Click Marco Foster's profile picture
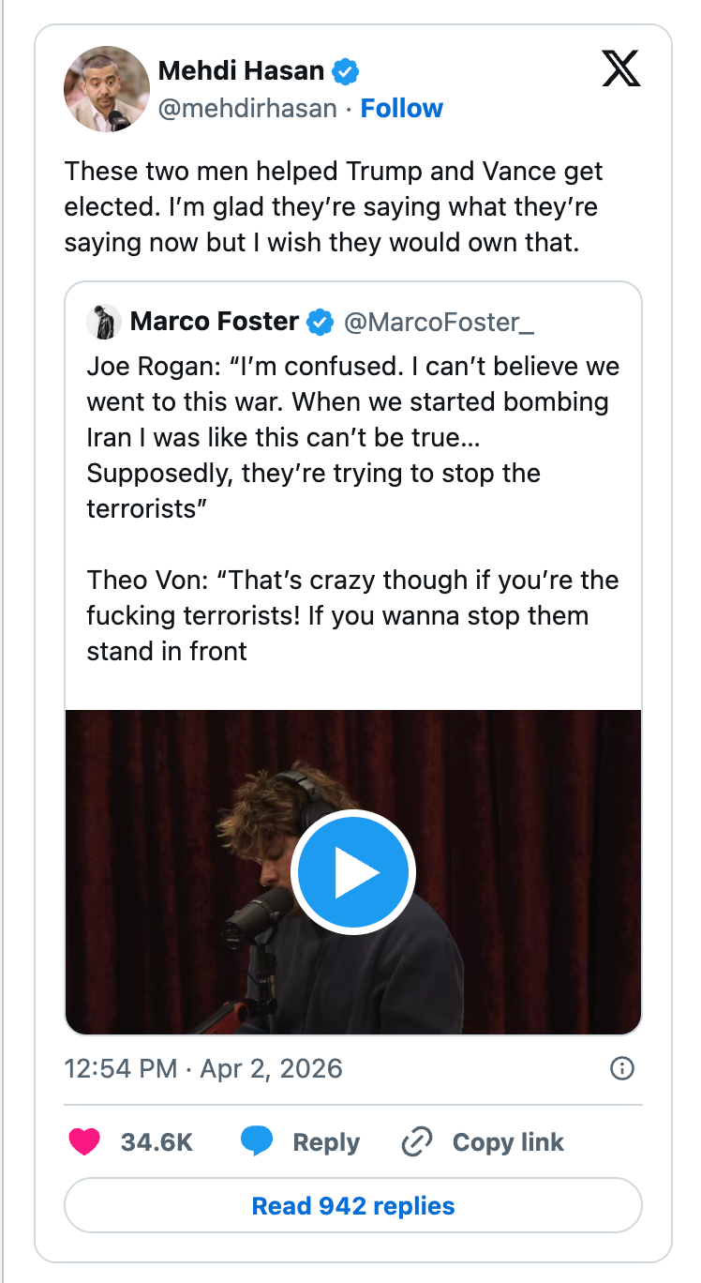 coord(104,322)
